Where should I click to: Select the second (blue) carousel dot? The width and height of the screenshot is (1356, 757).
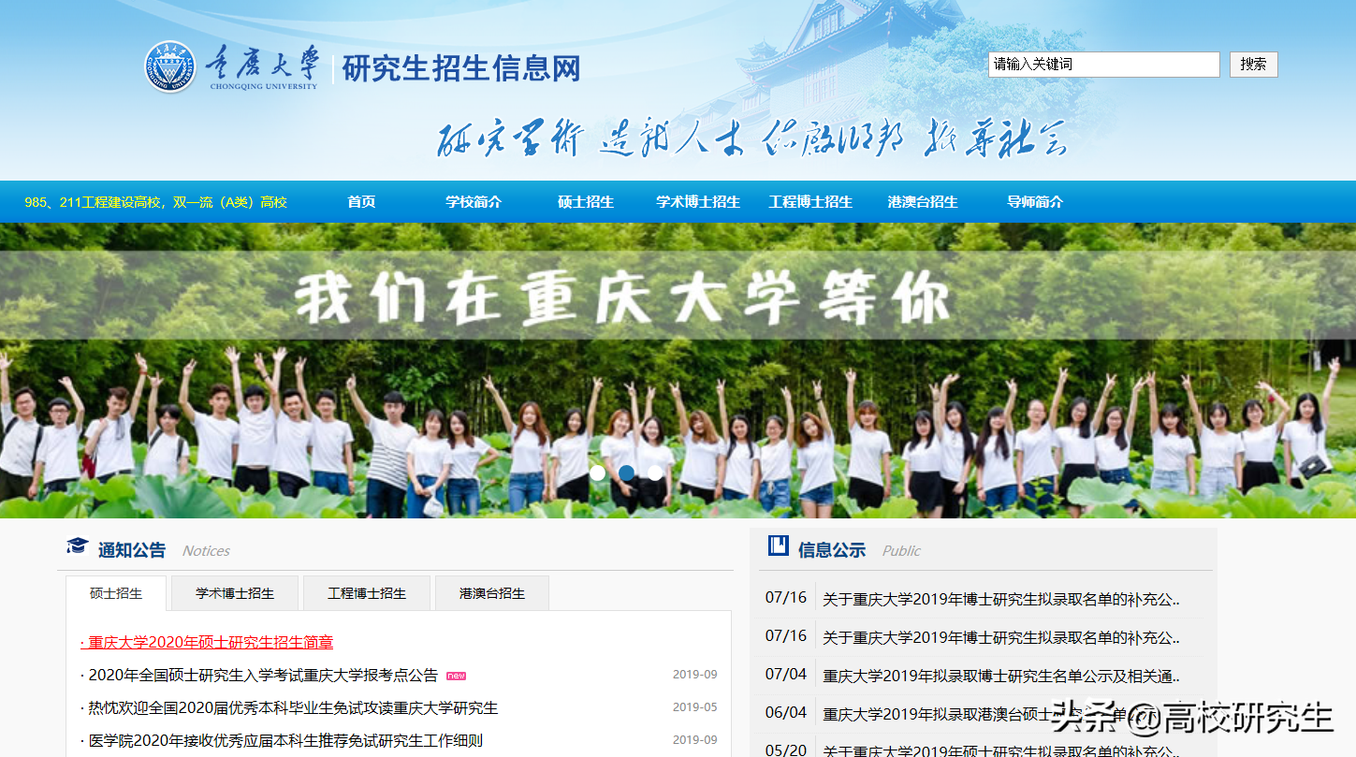[626, 473]
